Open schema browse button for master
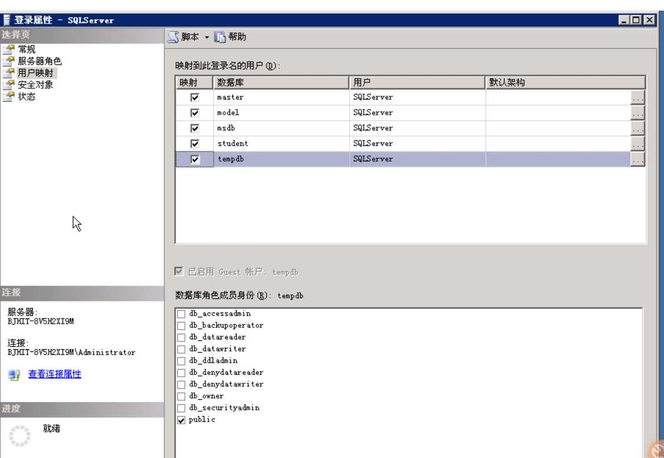 coord(638,98)
